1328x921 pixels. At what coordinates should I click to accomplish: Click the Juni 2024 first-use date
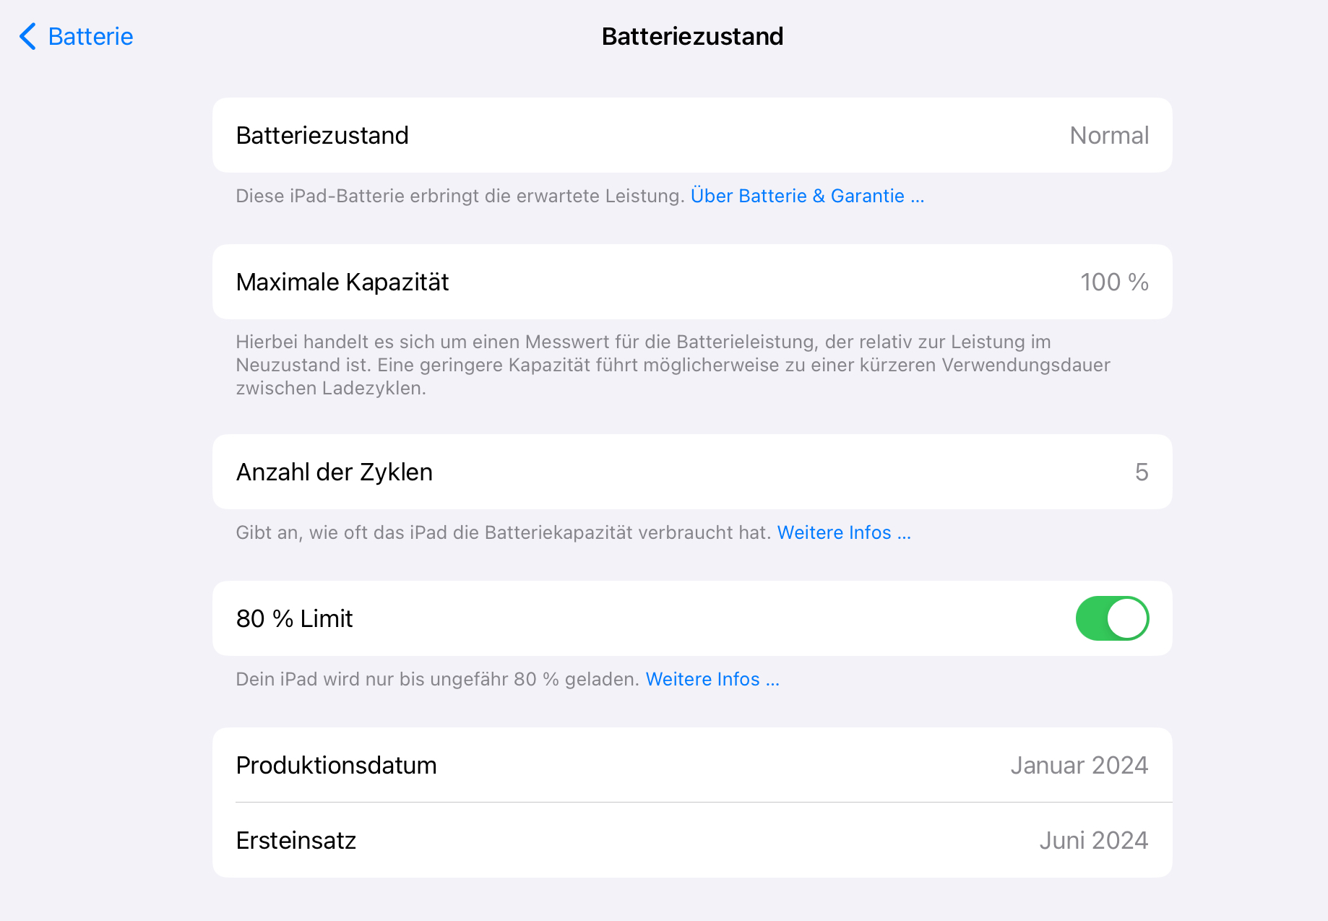1093,840
